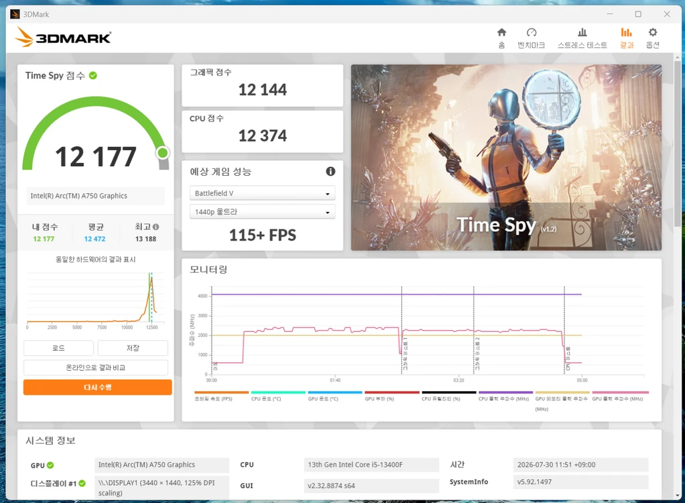Open the Options (옵션) gear tab
The width and height of the screenshot is (685, 503).
click(653, 38)
